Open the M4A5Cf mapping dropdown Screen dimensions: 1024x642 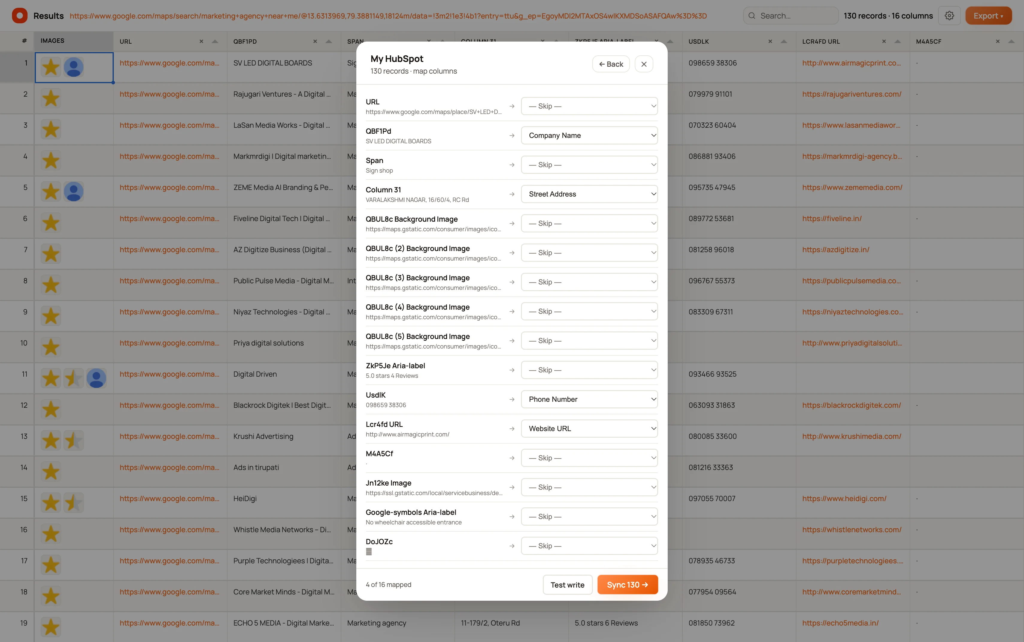589,458
